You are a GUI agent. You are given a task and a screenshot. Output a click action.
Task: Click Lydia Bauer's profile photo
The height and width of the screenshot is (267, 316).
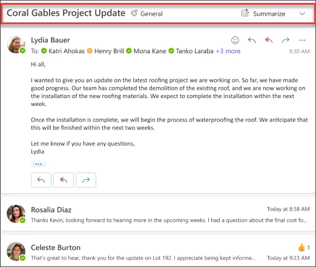pyautogui.click(x=16, y=45)
